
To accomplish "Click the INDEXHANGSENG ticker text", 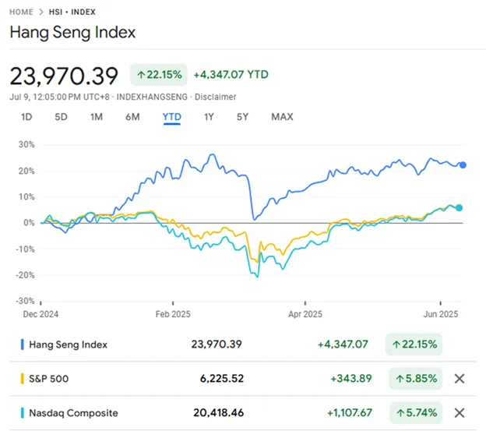I will click(152, 97).
